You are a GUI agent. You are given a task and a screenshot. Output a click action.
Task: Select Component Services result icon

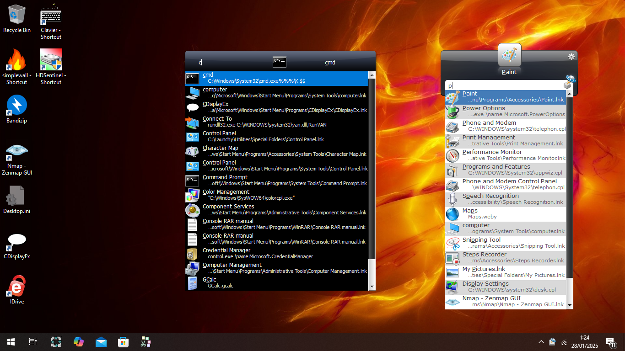193,210
